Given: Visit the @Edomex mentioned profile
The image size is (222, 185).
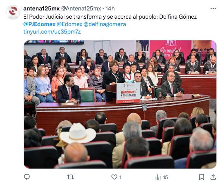Looking at the screenshot, I should 69,24.
